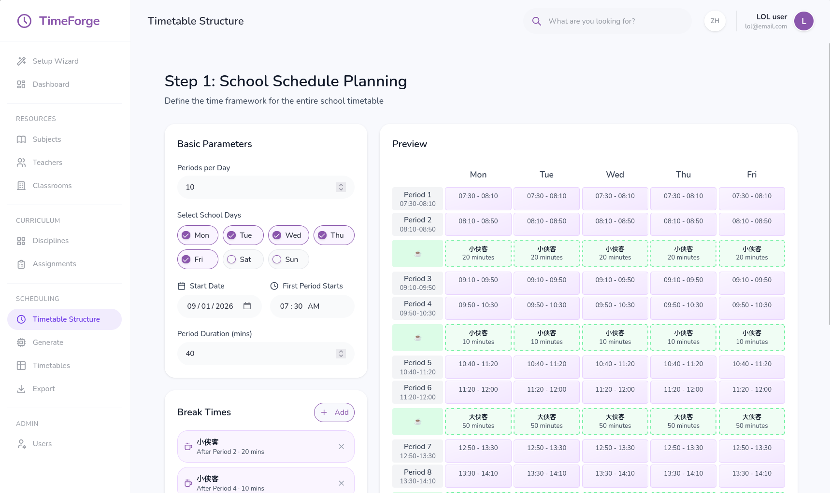Viewport: 830px width, 493px height.
Task: Go to Timetables in the sidebar
Action: [x=51, y=366]
